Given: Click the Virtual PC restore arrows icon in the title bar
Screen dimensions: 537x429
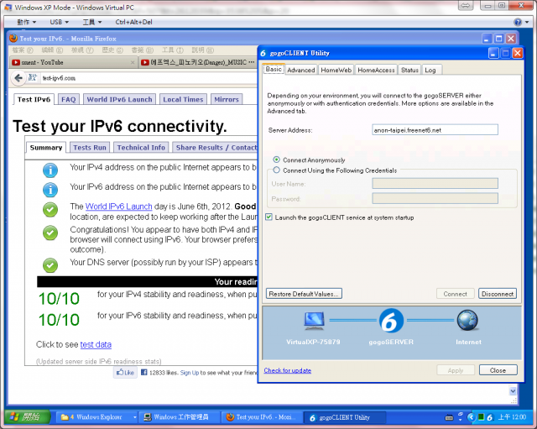Looking at the screenshot, I should tap(466, 6).
